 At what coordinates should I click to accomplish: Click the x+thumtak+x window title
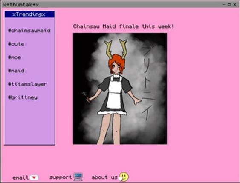[x=21, y=5]
